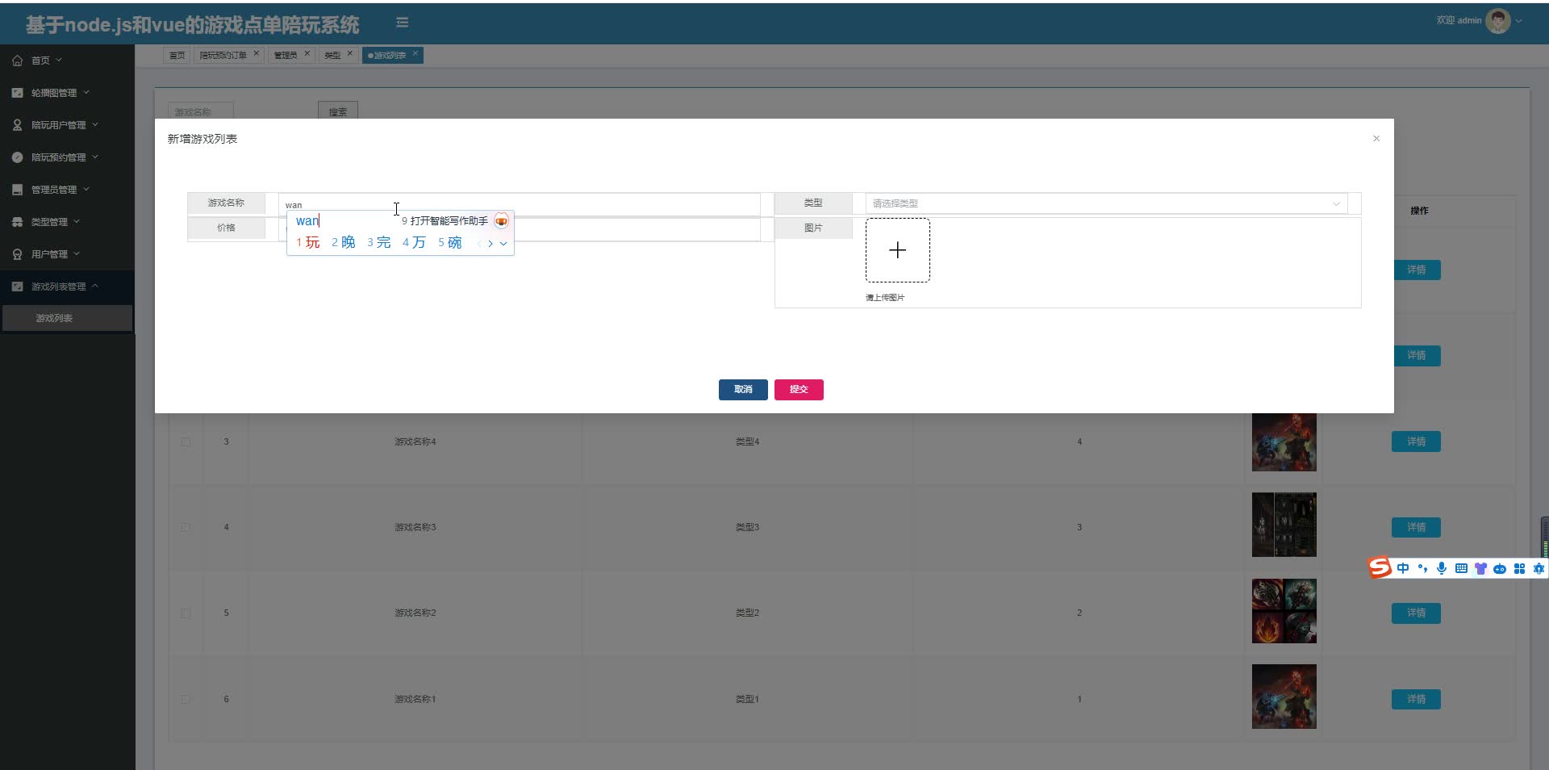Click the 游戏名称 input field in dialog
This screenshot has height=770, width=1549.
click(520, 204)
